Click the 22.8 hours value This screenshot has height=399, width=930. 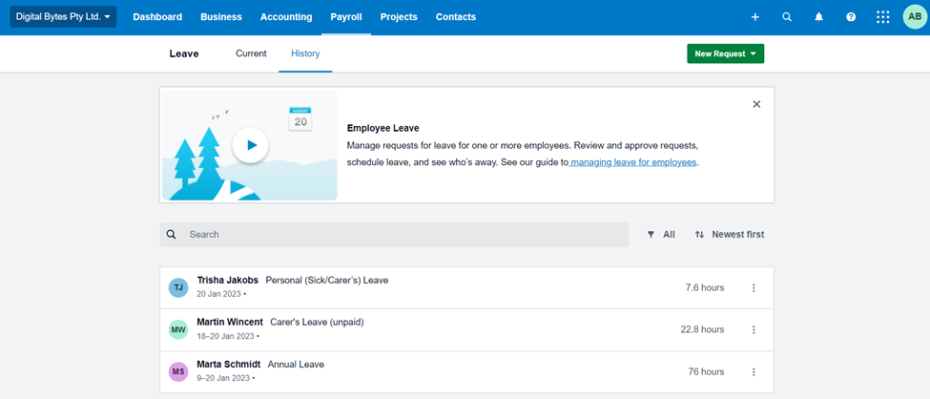702,329
